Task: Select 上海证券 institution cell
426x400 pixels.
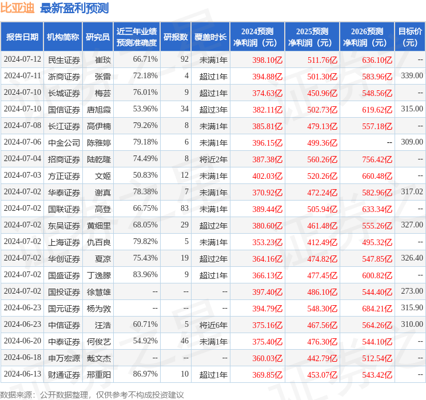Action: [64, 242]
